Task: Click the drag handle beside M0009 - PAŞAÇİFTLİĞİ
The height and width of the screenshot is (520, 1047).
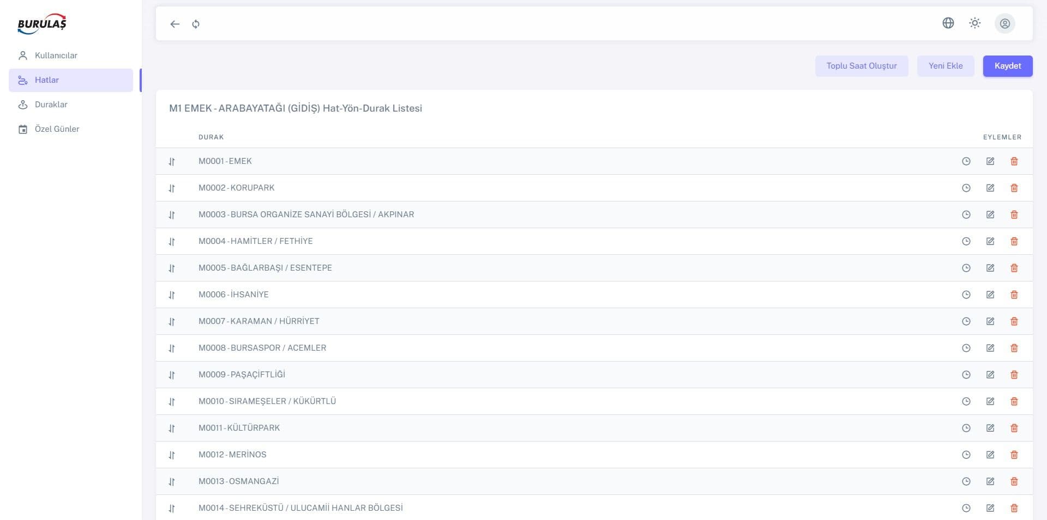Action: pyautogui.click(x=172, y=375)
